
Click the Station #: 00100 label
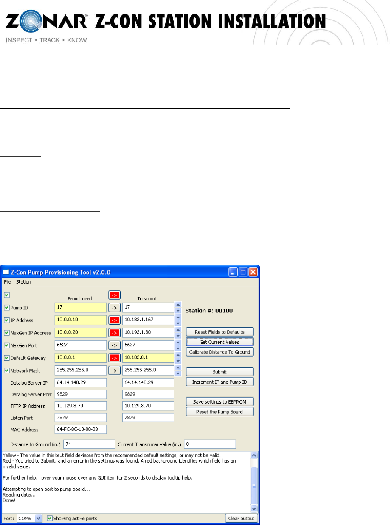click(209, 311)
